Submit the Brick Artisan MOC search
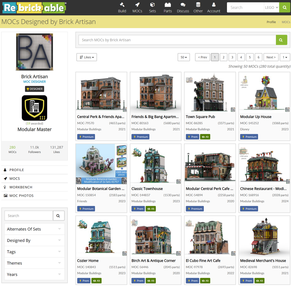Screen dimensions: 291x286 tap(281, 40)
